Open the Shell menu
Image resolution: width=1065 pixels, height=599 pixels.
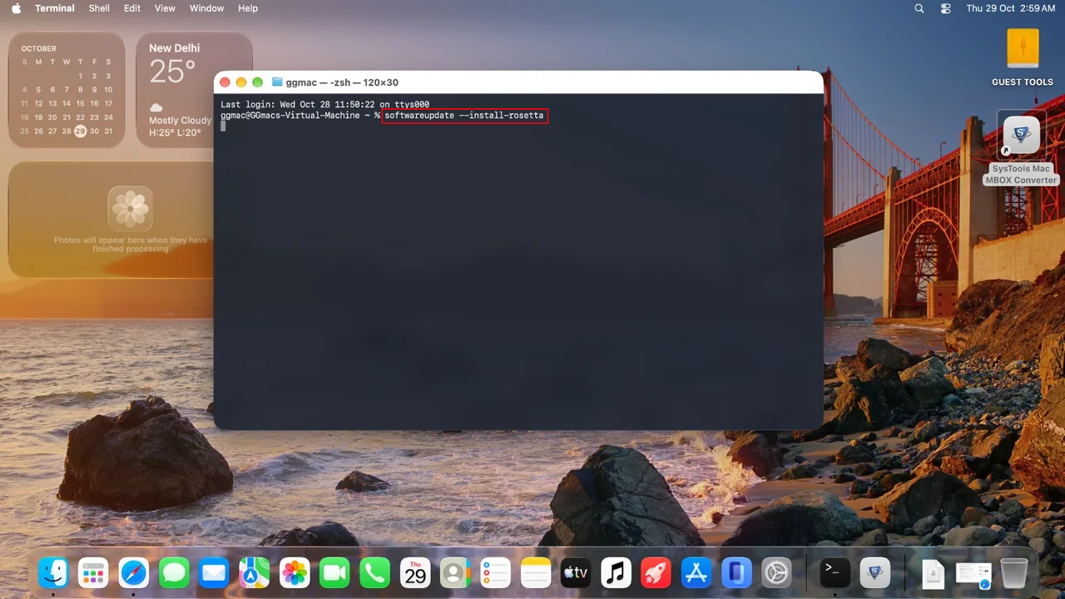pos(99,8)
